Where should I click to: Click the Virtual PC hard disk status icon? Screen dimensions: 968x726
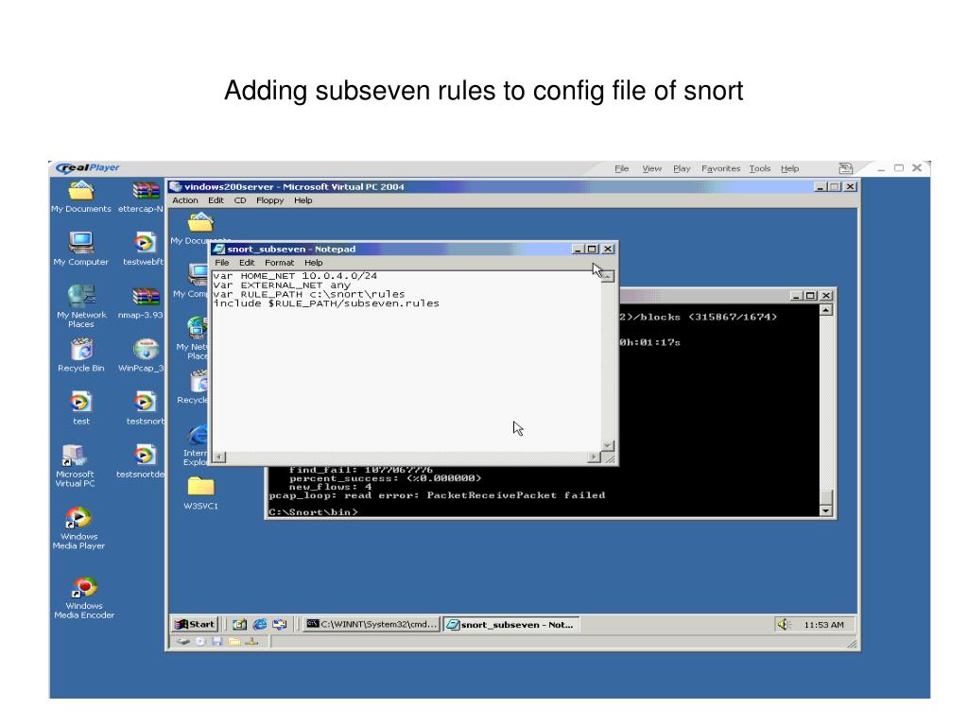click(183, 642)
